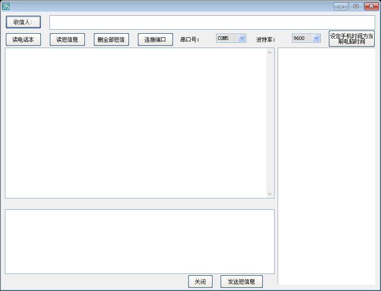
Task: Focus the lower message compose text box
Action: pos(139,241)
